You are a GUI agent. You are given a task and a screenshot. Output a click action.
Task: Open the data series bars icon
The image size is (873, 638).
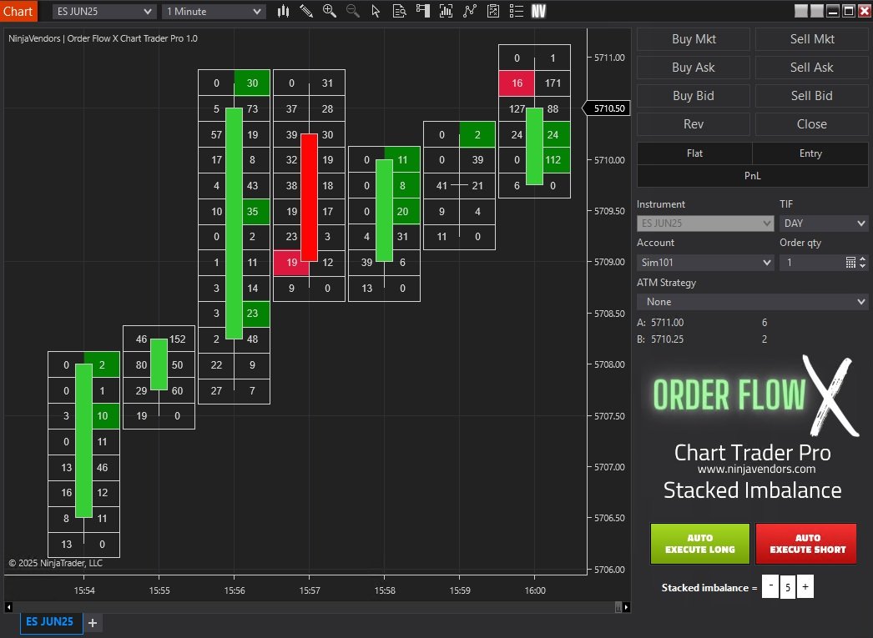[x=446, y=11]
